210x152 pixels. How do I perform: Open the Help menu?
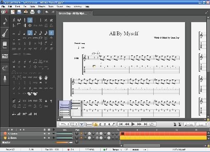(87, 7)
